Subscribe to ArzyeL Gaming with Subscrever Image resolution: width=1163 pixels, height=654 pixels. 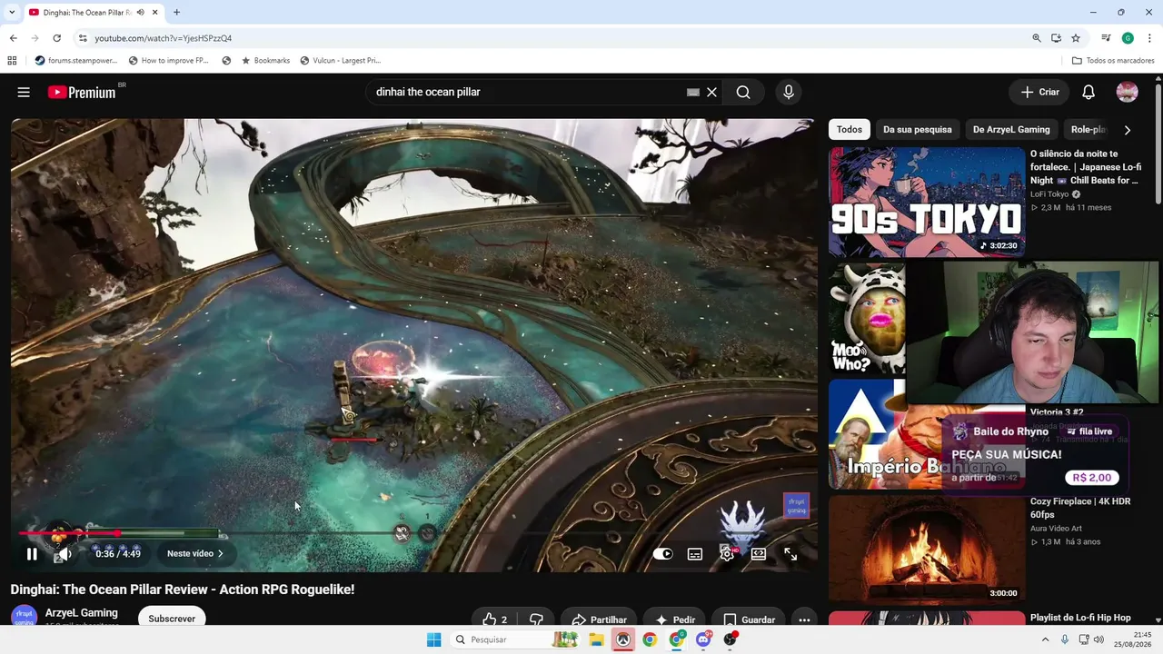point(172,619)
